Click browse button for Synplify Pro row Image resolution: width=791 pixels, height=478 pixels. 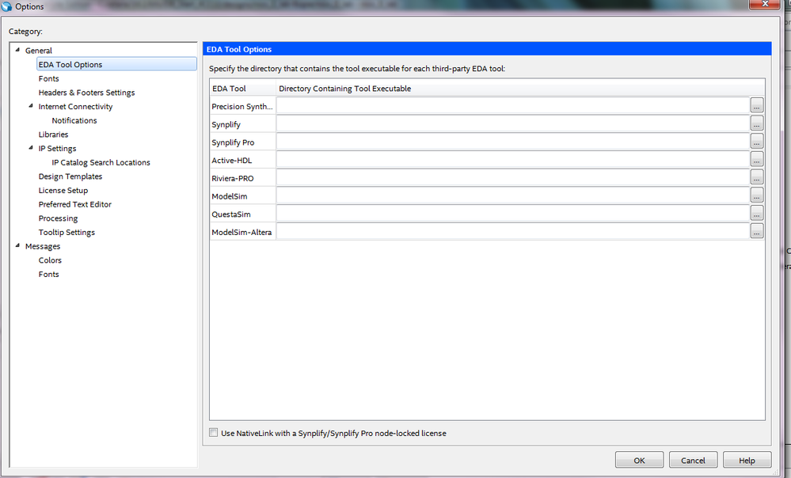click(757, 142)
